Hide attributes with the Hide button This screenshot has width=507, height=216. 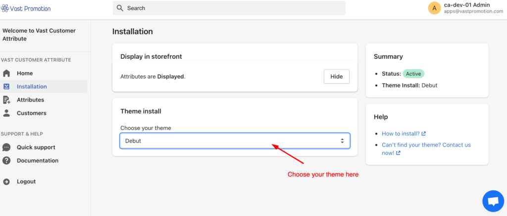[337, 77]
